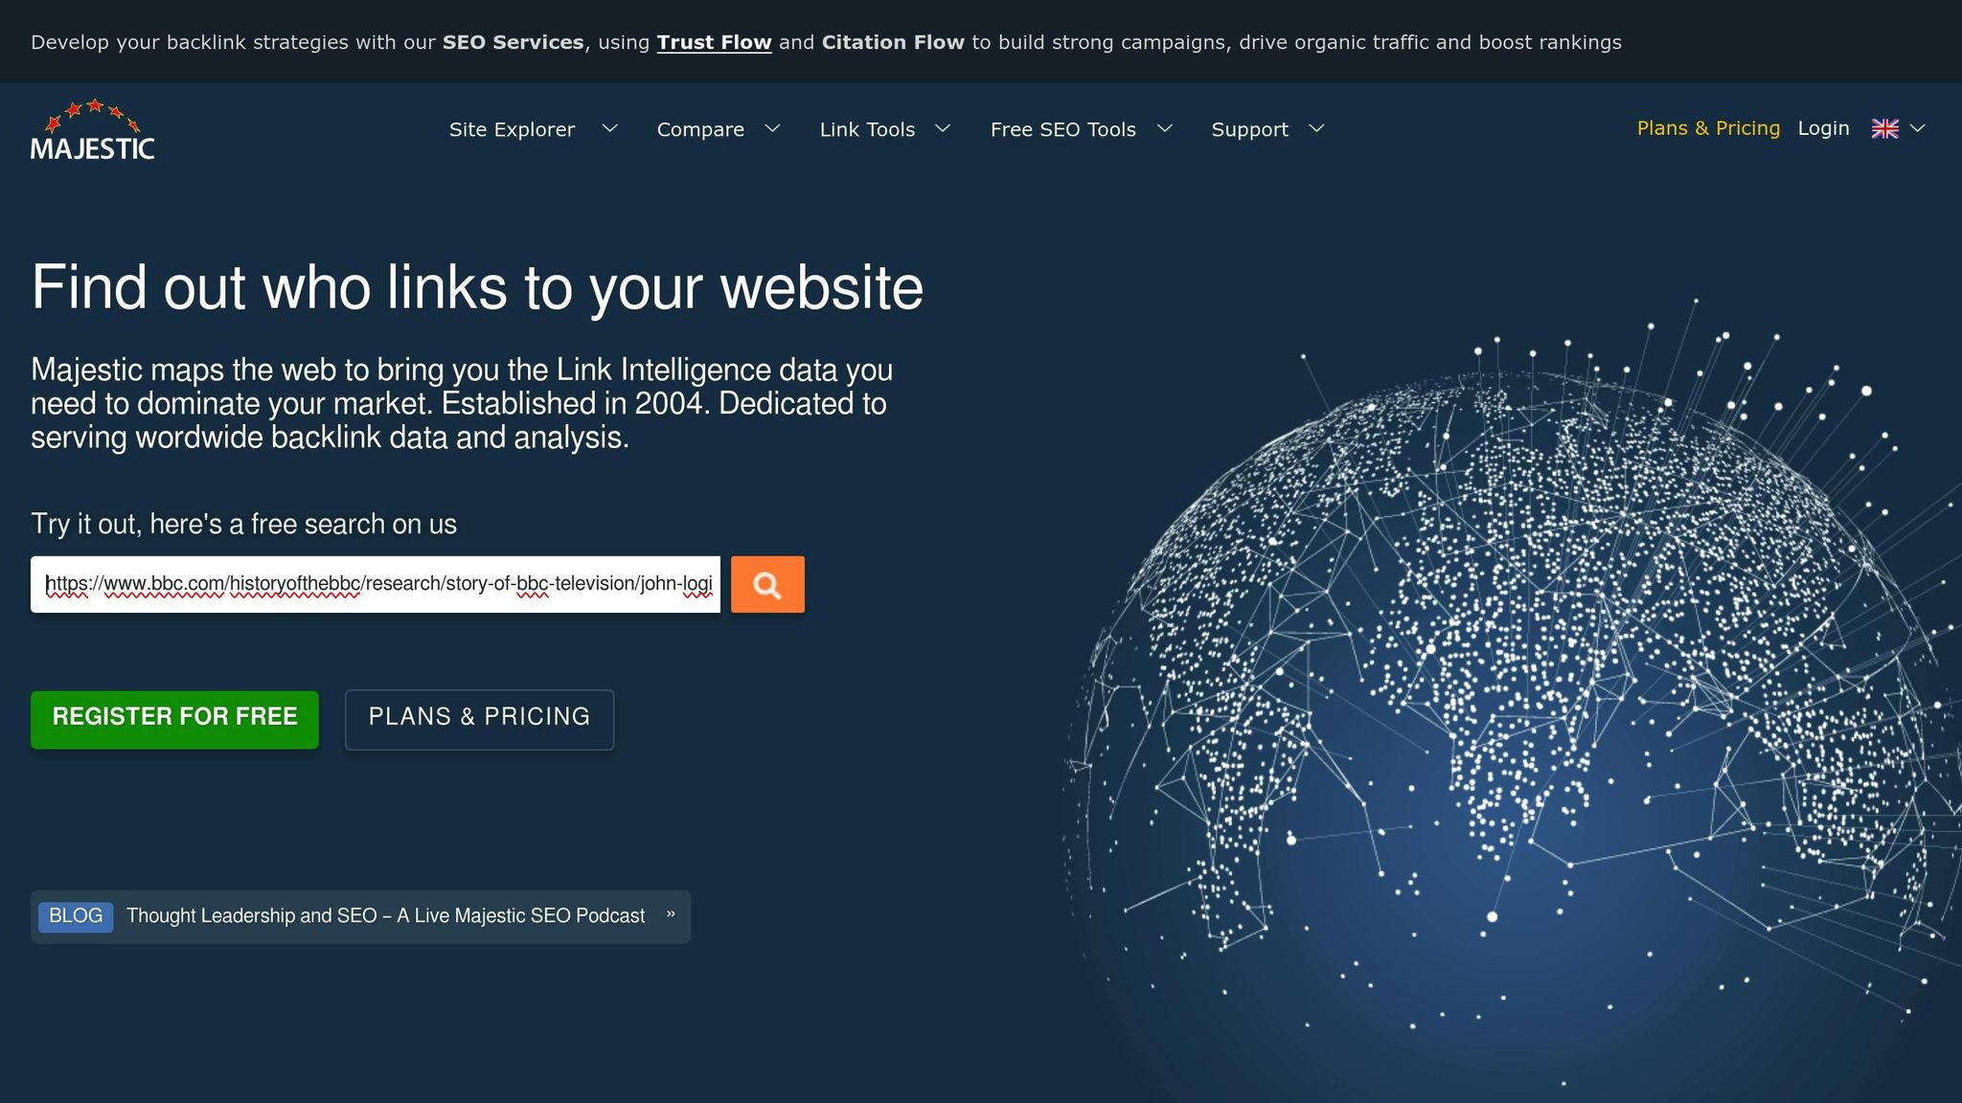Click the Majestic logo

click(x=93, y=129)
